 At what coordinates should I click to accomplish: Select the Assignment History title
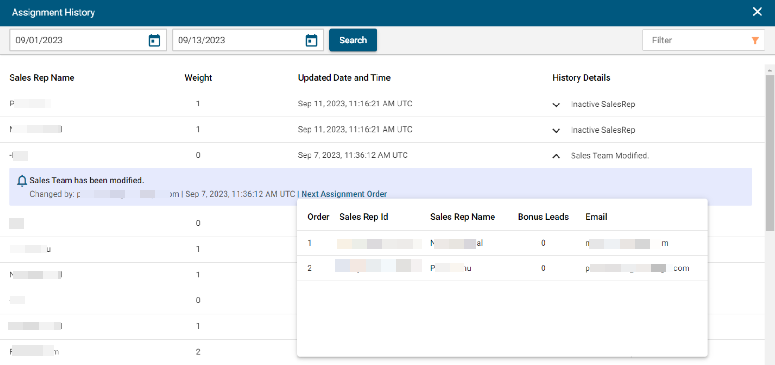click(x=53, y=13)
